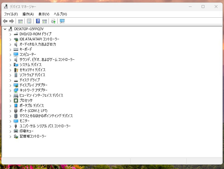Click the ディスプレイ アダプター icon

(x=16, y=85)
